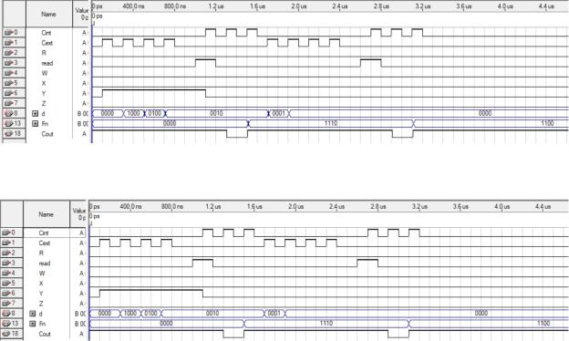Select Cint signal name in top waveform
This screenshot has height=341, width=569.
click(47, 33)
